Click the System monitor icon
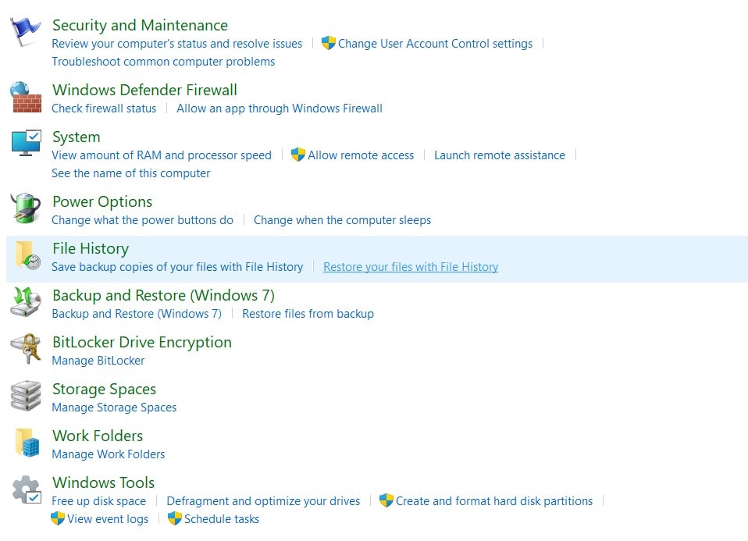The image size is (748, 541). tap(25, 144)
